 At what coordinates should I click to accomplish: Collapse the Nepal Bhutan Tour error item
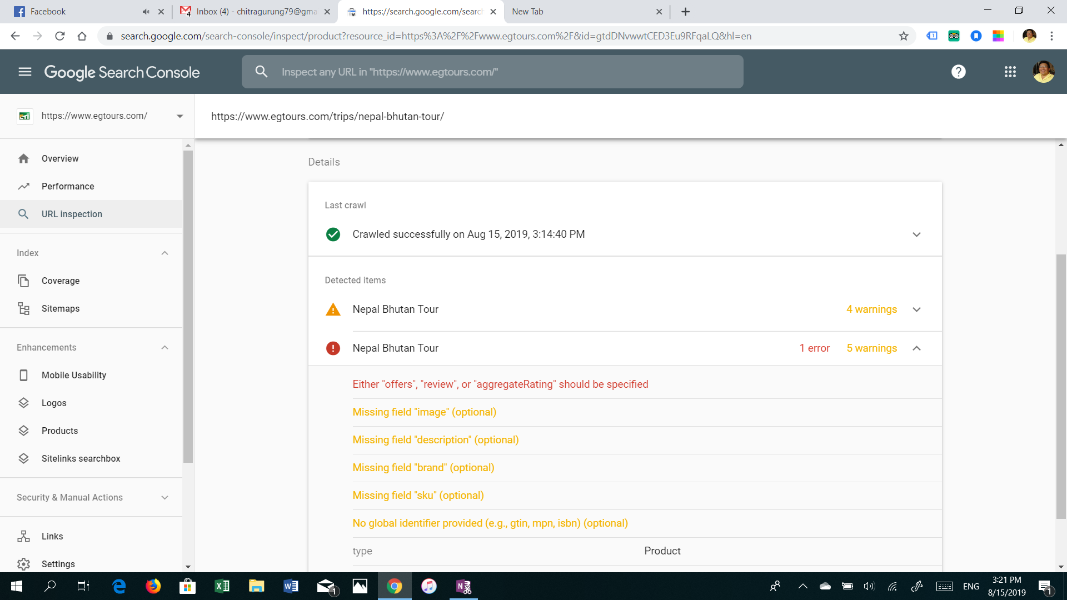(x=916, y=348)
